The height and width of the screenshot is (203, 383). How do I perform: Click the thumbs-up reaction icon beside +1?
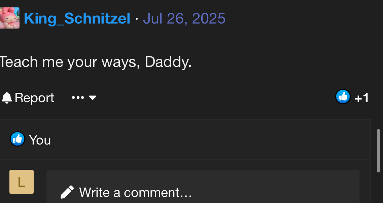pos(343,97)
